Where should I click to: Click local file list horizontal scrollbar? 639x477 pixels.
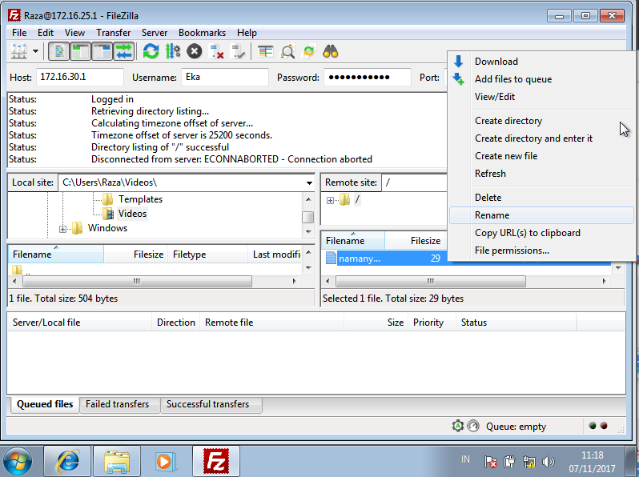click(138, 281)
